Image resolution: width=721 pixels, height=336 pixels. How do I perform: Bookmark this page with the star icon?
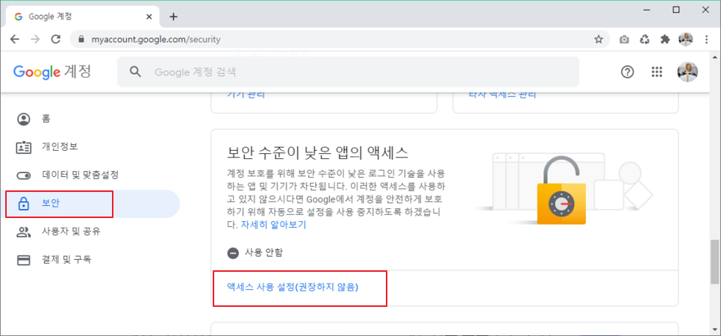click(599, 40)
